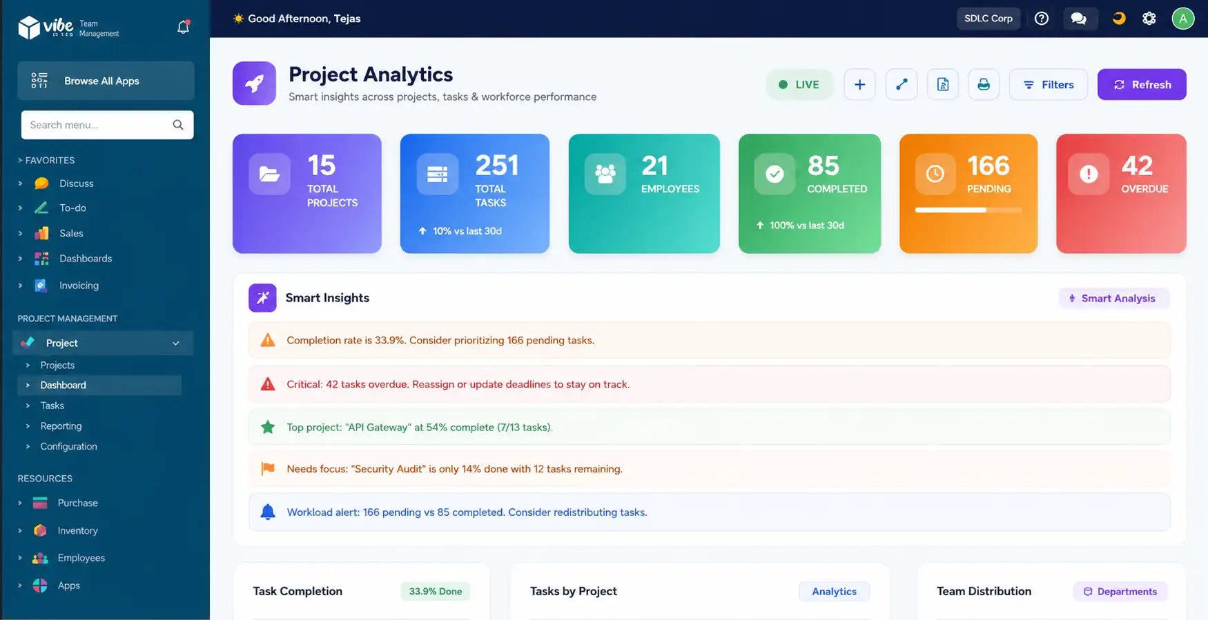
Task: Expand the Discuss item arrow
Action: point(20,183)
